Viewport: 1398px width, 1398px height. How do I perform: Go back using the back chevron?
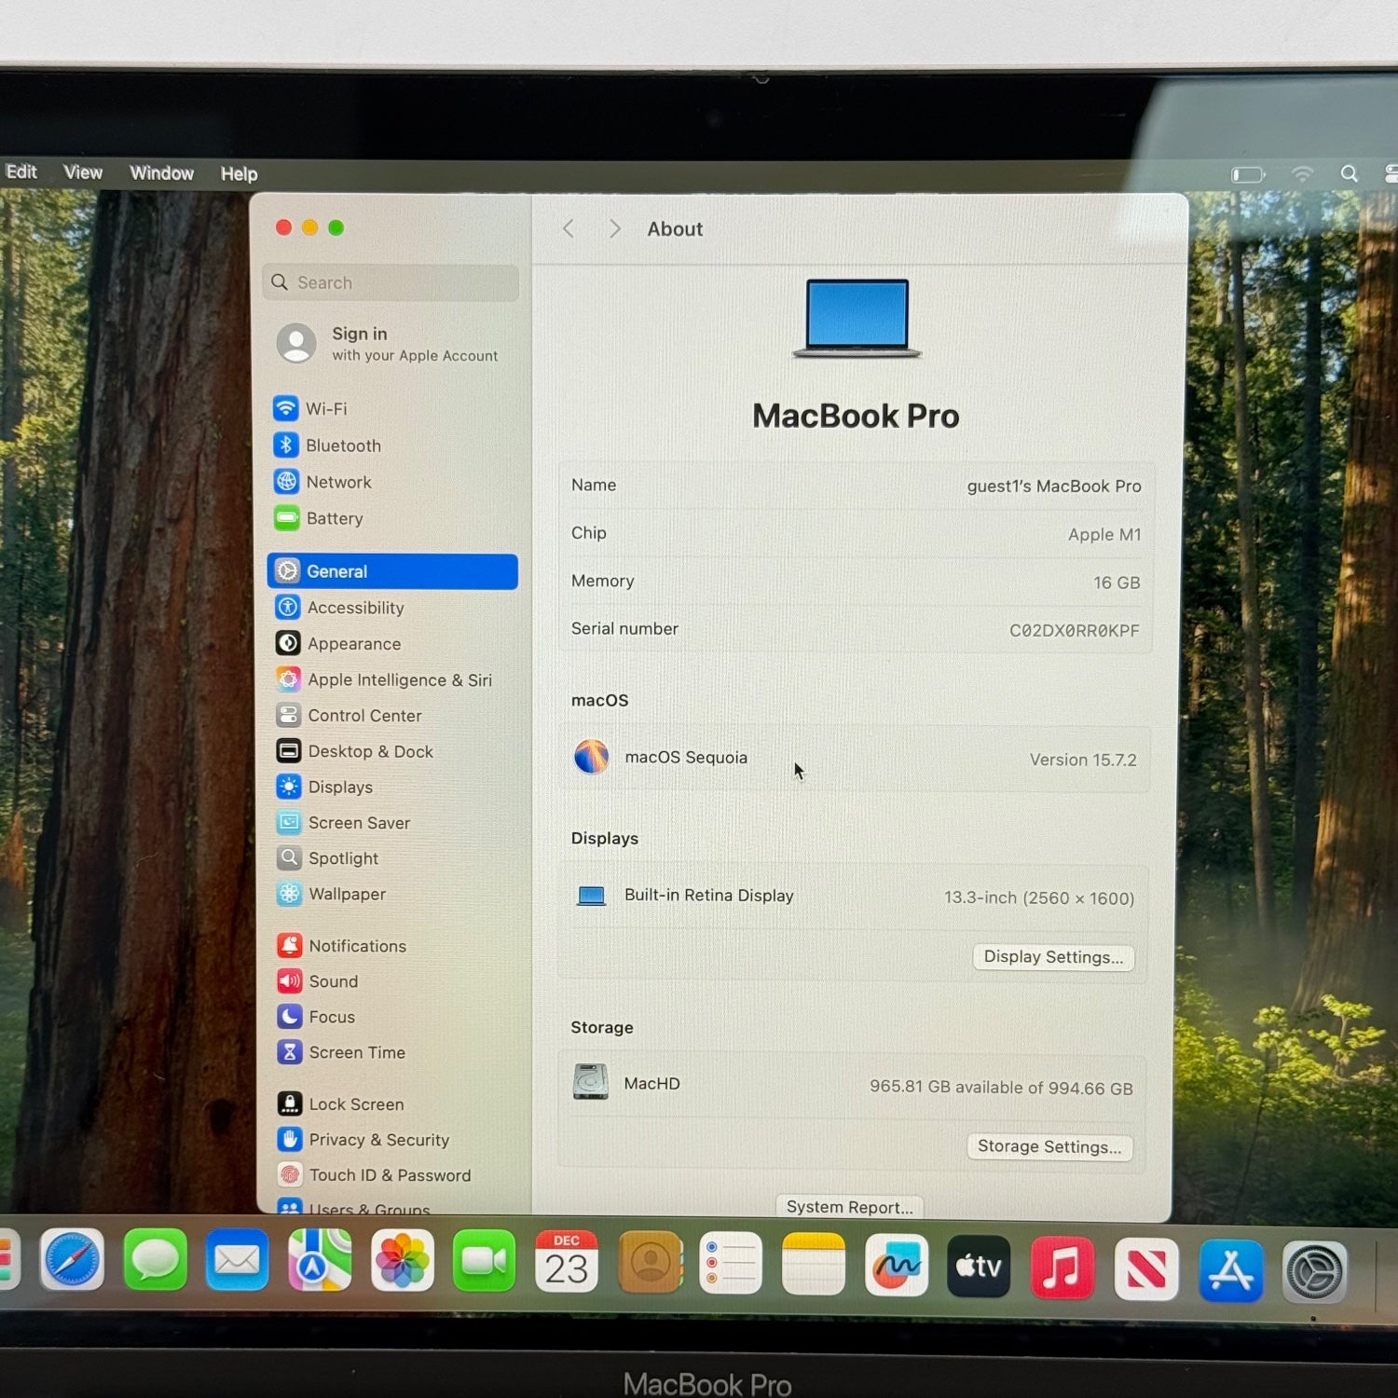[569, 229]
